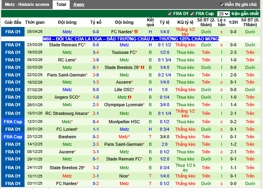Click FRA Cup badge in 20/12/25 row

(12, 137)
